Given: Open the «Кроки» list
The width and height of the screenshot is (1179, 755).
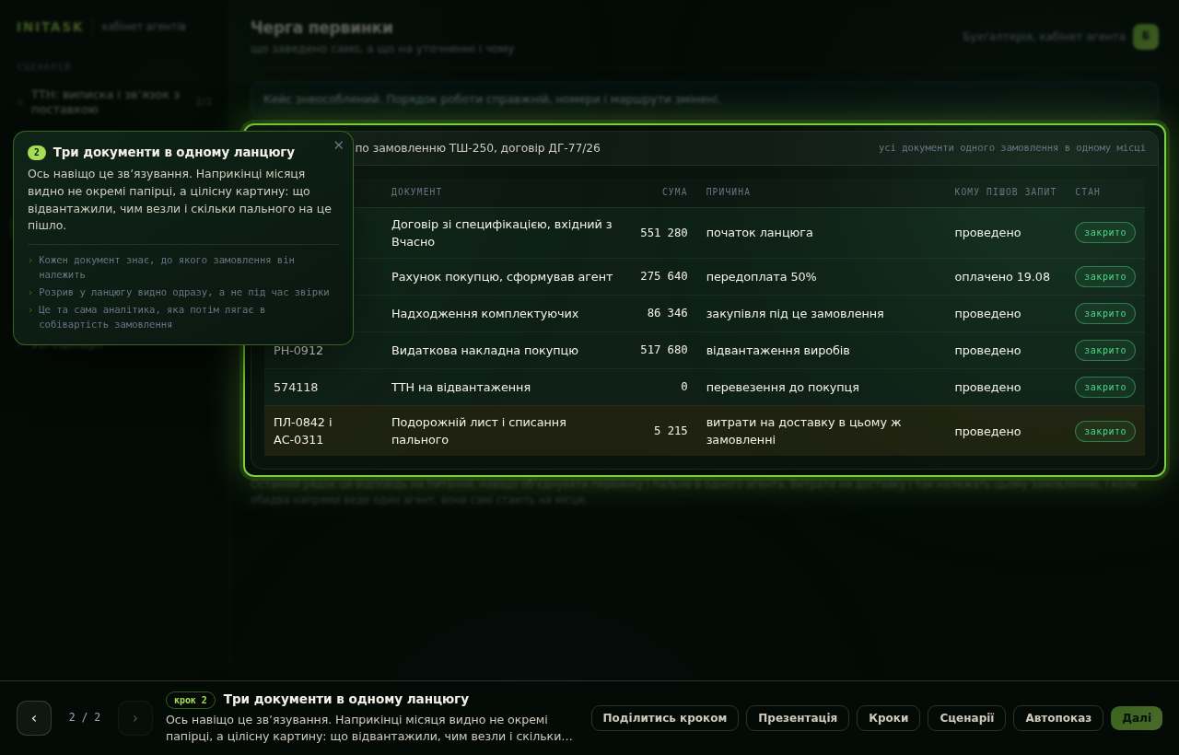Looking at the screenshot, I should click(888, 718).
